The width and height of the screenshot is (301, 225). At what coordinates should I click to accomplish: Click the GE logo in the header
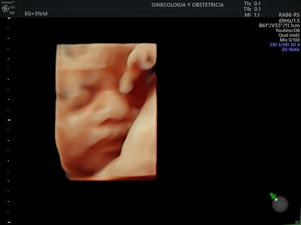[5, 9]
